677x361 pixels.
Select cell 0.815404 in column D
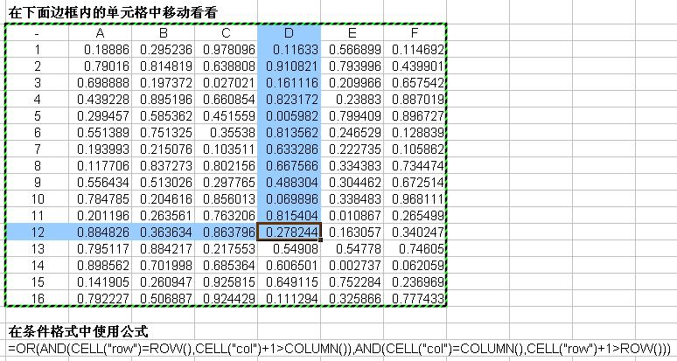(x=290, y=216)
